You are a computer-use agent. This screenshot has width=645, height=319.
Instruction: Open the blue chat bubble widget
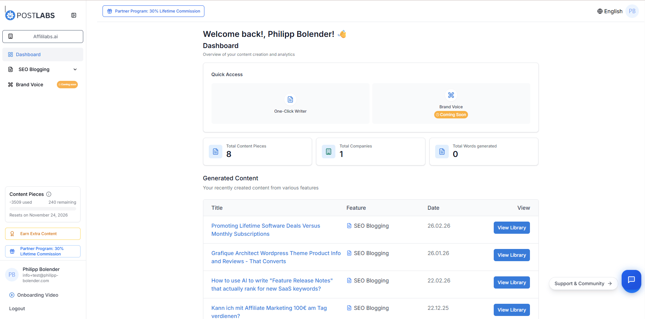(631, 280)
